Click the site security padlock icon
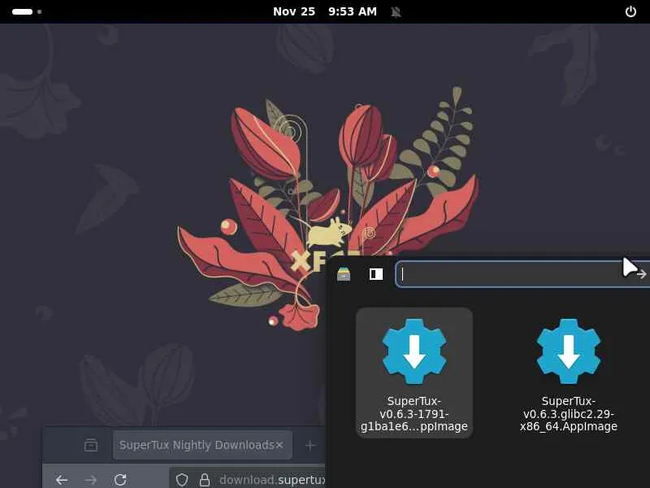Viewport: 650px width, 488px height. (205, 480)
